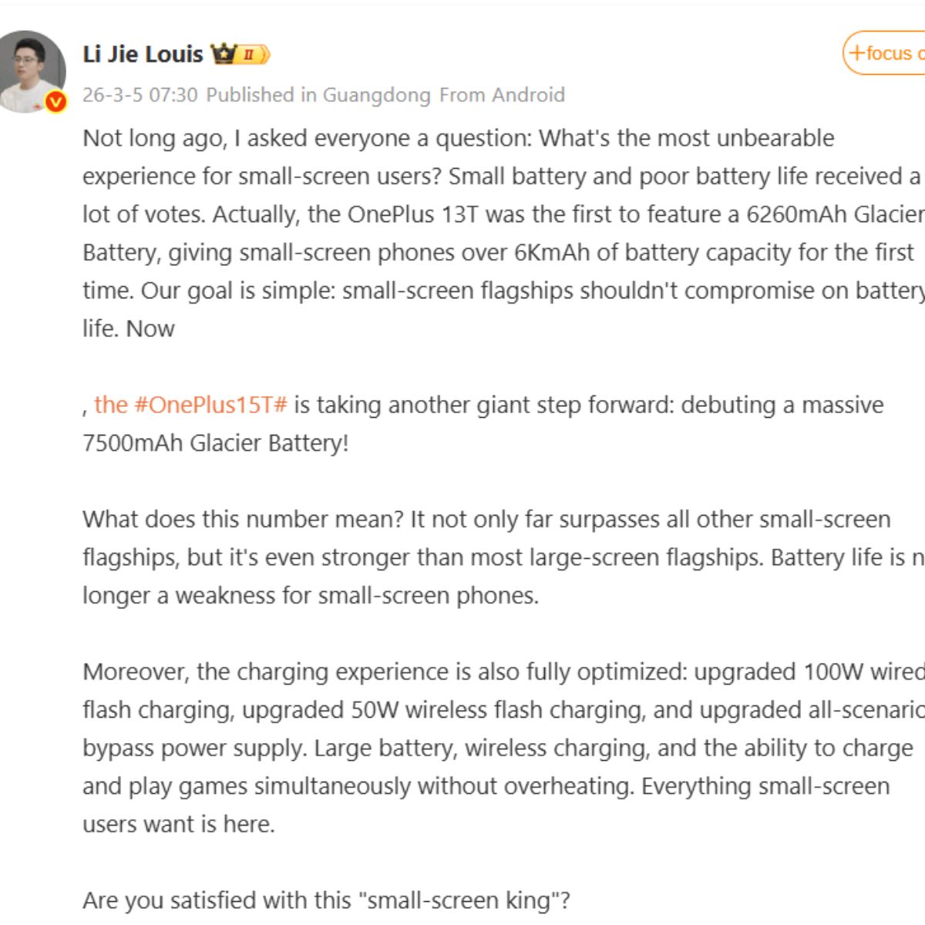Click the "Published in Guangdong" location text
The width and height of the screenshot is (925, 925).
[x=318, y=95]
